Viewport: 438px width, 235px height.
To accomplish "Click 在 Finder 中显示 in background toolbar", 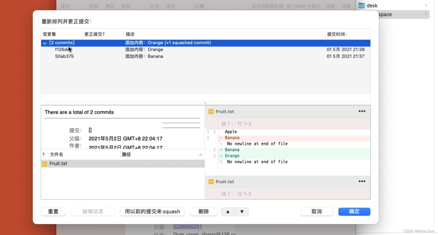I will pyautogui.click(x=304, y=6).
